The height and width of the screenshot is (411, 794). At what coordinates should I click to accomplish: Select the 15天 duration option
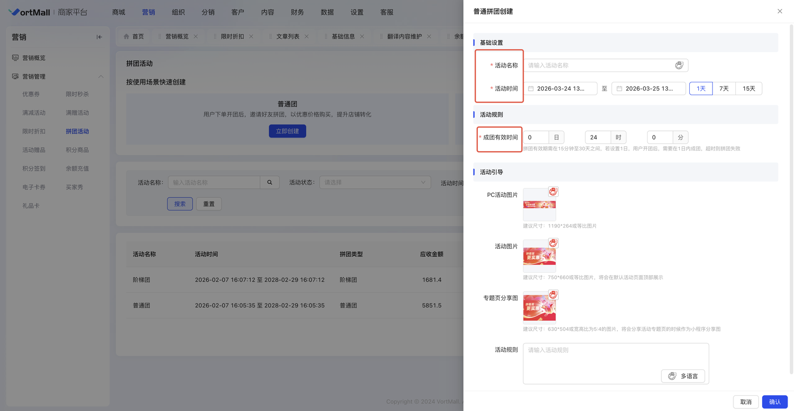click(748, 89)
